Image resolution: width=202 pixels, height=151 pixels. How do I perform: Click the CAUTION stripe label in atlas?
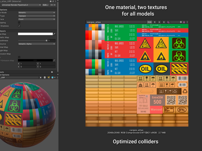point(179,69)
